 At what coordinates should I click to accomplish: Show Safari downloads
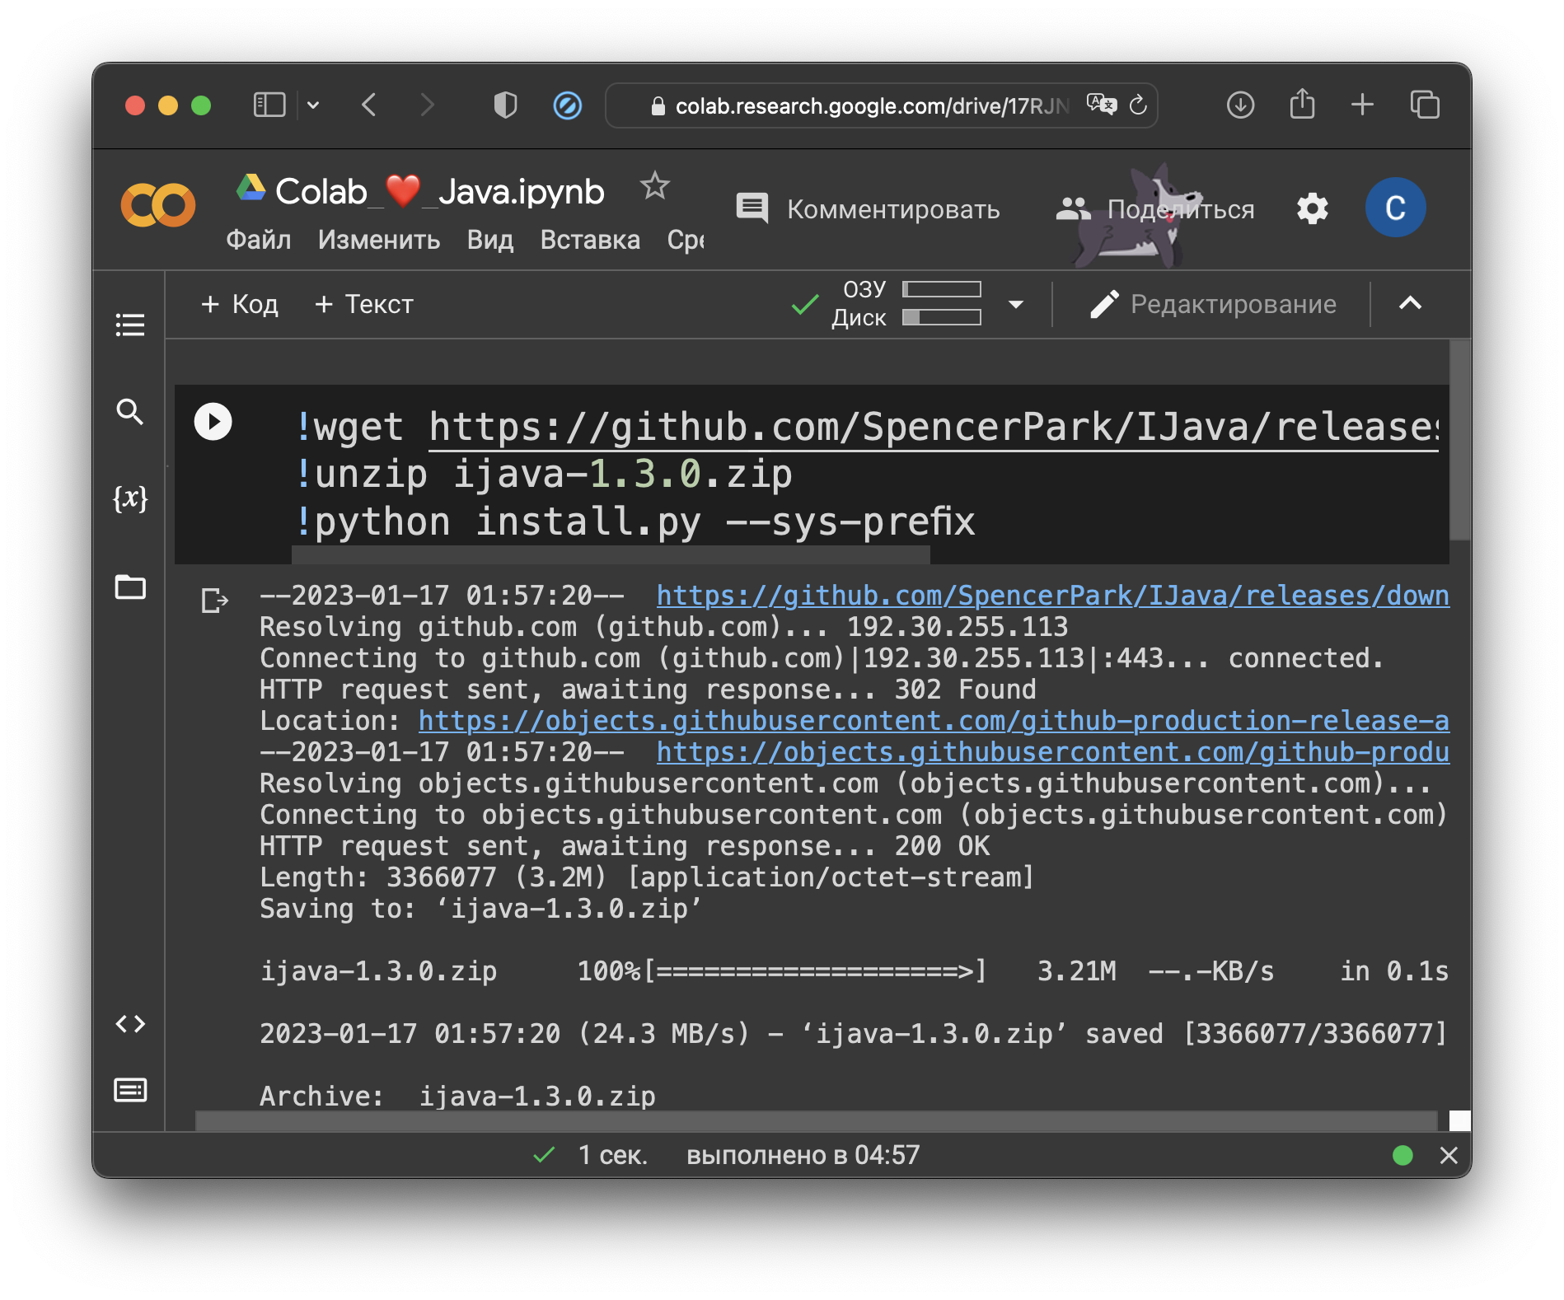1240,105
